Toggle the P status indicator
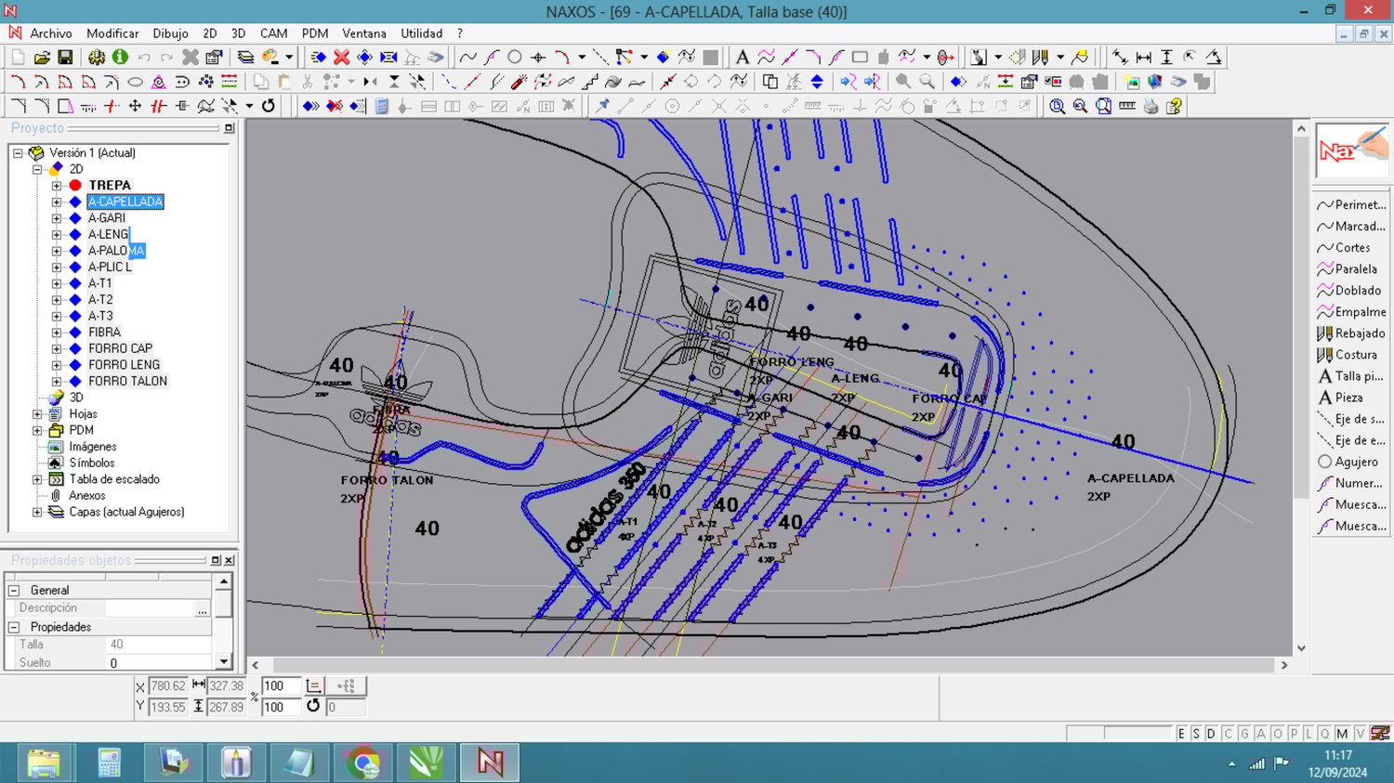 [x=1294, y=734]
